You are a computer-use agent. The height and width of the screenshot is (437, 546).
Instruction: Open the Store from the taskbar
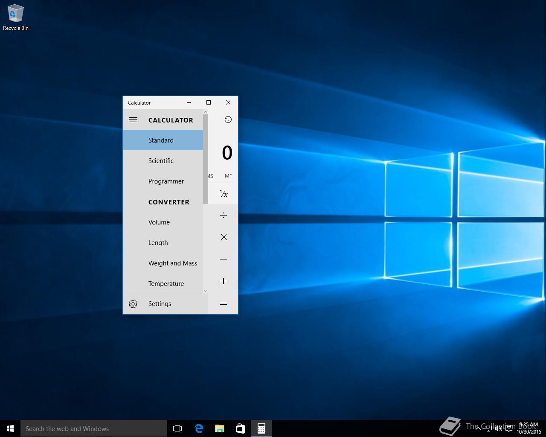(240, 428)
